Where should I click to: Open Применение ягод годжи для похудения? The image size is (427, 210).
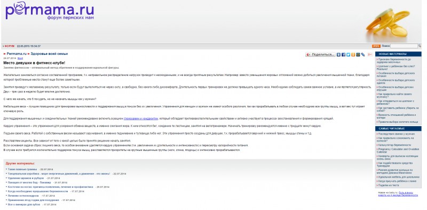point(33,200)
